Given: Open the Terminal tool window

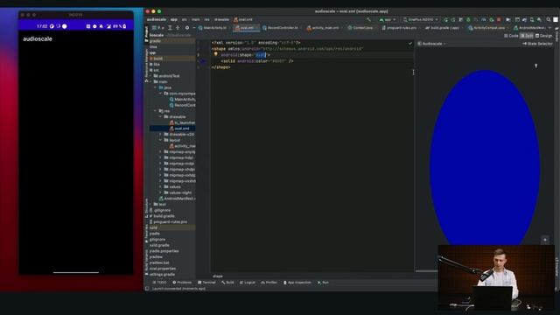Looking at the screenshot, I should coord(206,283).
